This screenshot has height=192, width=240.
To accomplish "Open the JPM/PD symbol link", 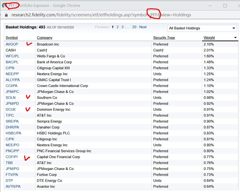I will point(12,104).
